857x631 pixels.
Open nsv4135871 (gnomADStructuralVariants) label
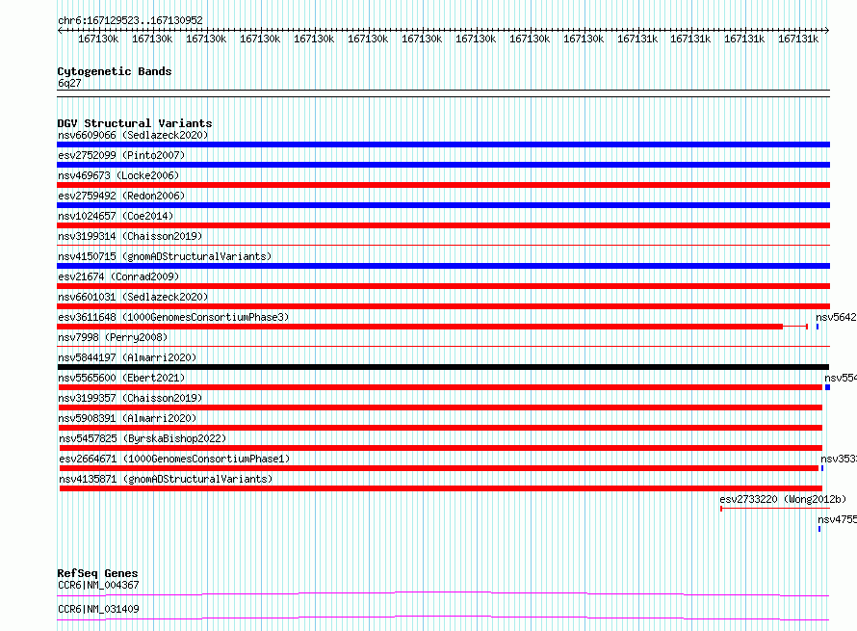166,479
